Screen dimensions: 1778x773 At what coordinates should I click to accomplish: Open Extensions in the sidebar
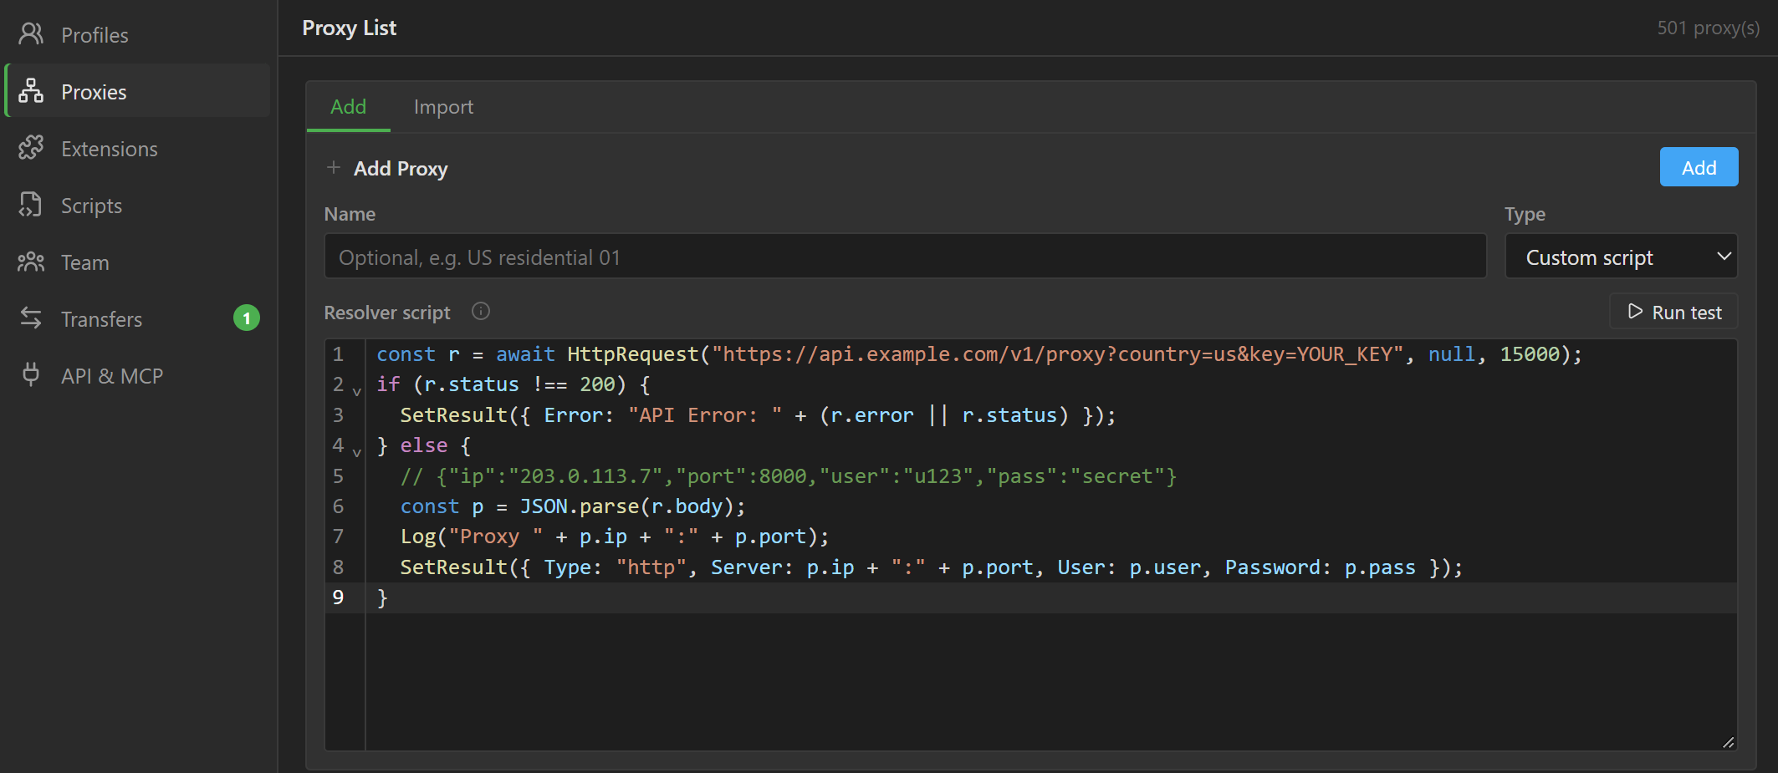click(137, 149)
